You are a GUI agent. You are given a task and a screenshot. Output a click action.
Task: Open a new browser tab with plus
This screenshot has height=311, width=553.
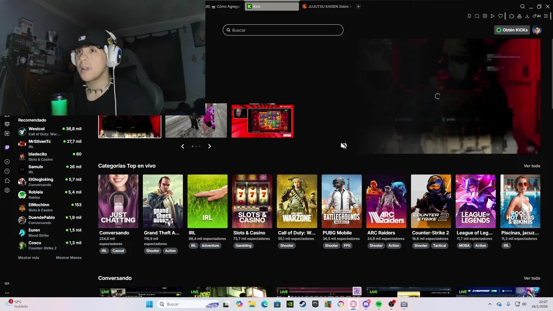pos(358,6)
